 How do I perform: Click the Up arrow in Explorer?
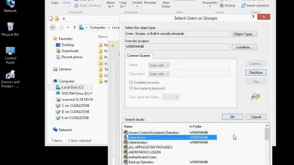tap(74, 27)
